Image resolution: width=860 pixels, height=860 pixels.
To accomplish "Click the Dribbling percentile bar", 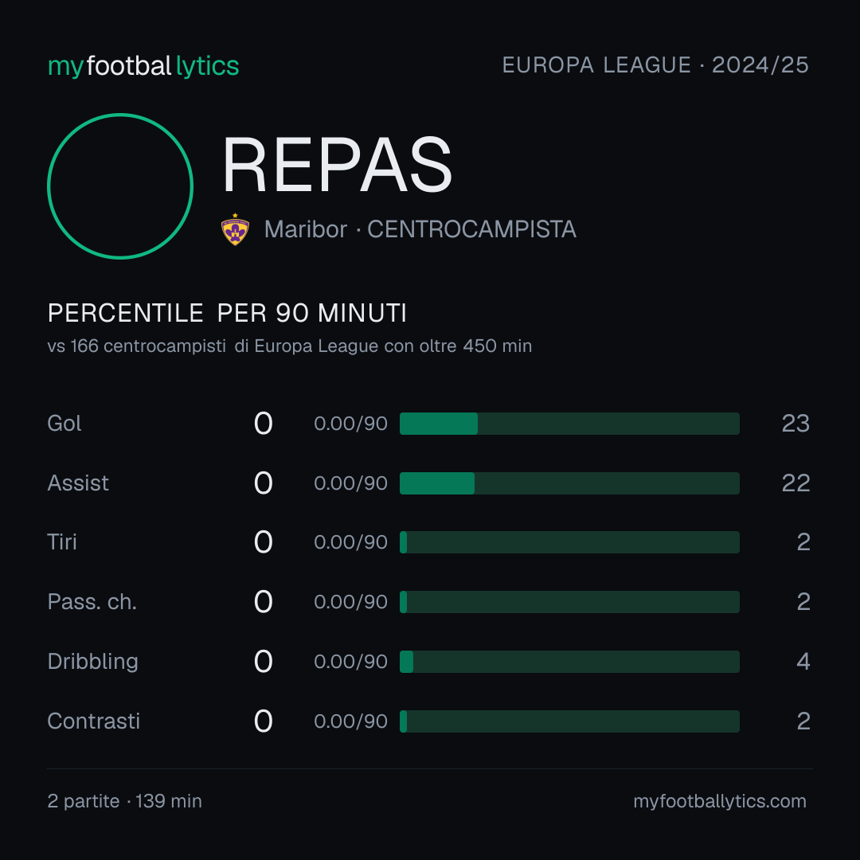I will [569, 662].
